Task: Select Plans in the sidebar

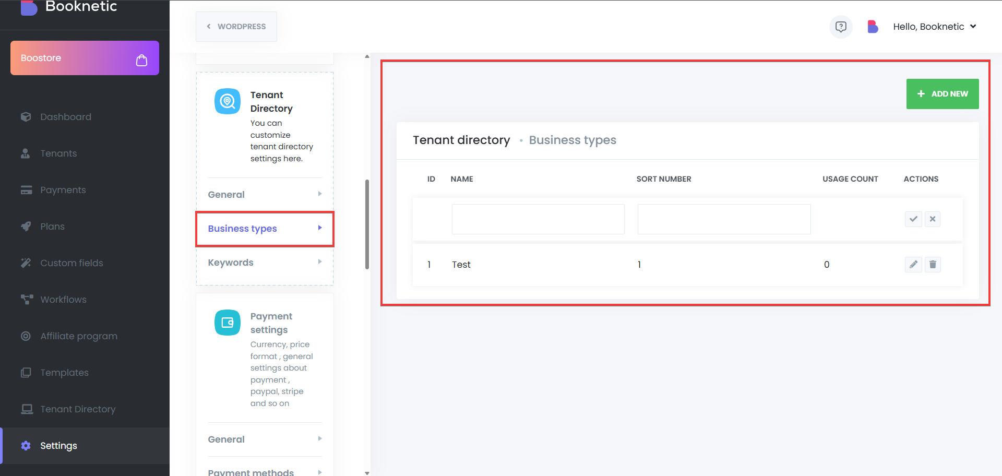Action: pos(85,227)
